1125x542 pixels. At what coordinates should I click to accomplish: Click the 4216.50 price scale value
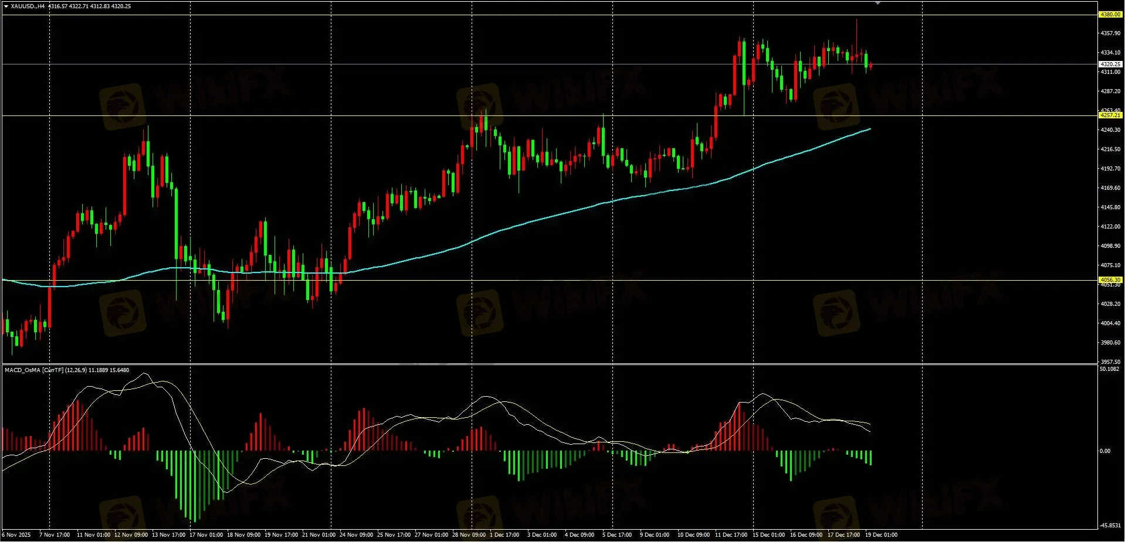[1110, 149]
